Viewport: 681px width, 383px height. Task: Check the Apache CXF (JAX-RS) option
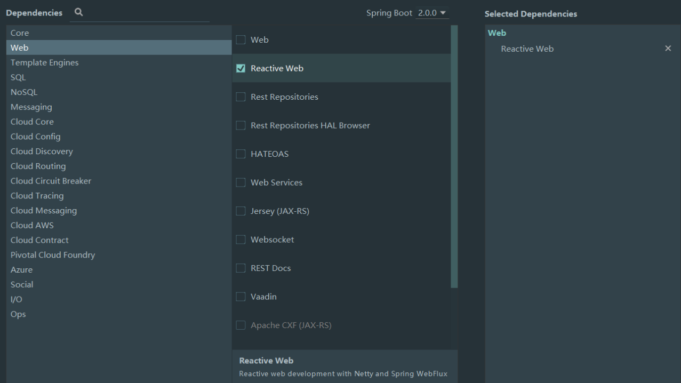point(241,325)
